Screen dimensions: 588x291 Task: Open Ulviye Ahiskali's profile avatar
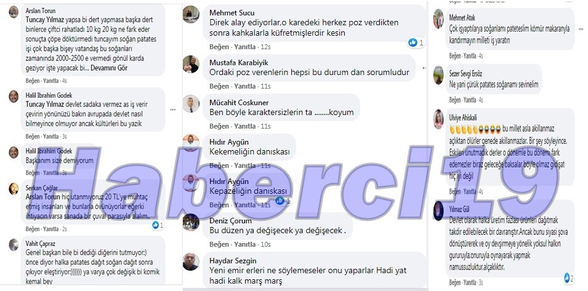click(438, 119)
